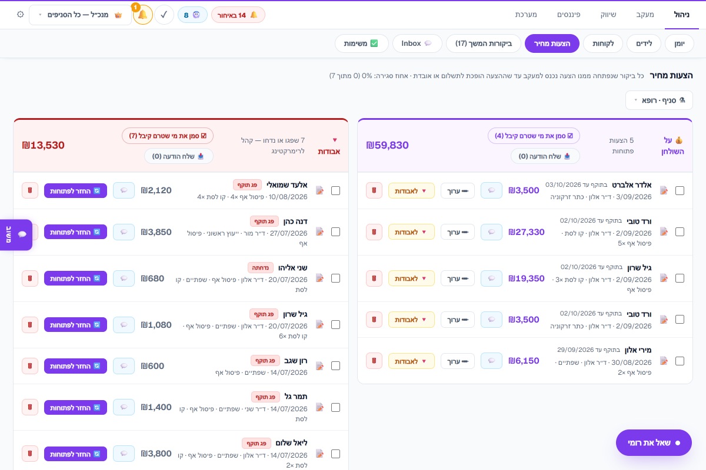Delete the רון שגב lost quote
This screenshot has width=706, height=470.
30,366
